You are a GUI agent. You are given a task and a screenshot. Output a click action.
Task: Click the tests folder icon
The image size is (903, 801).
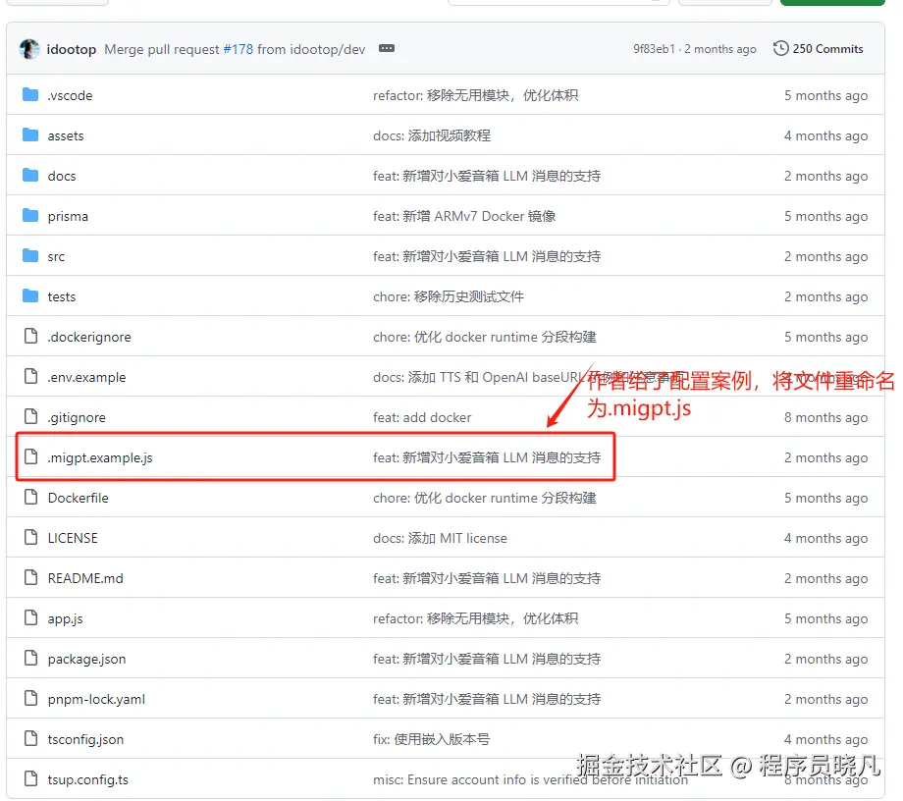click(30, 296)
